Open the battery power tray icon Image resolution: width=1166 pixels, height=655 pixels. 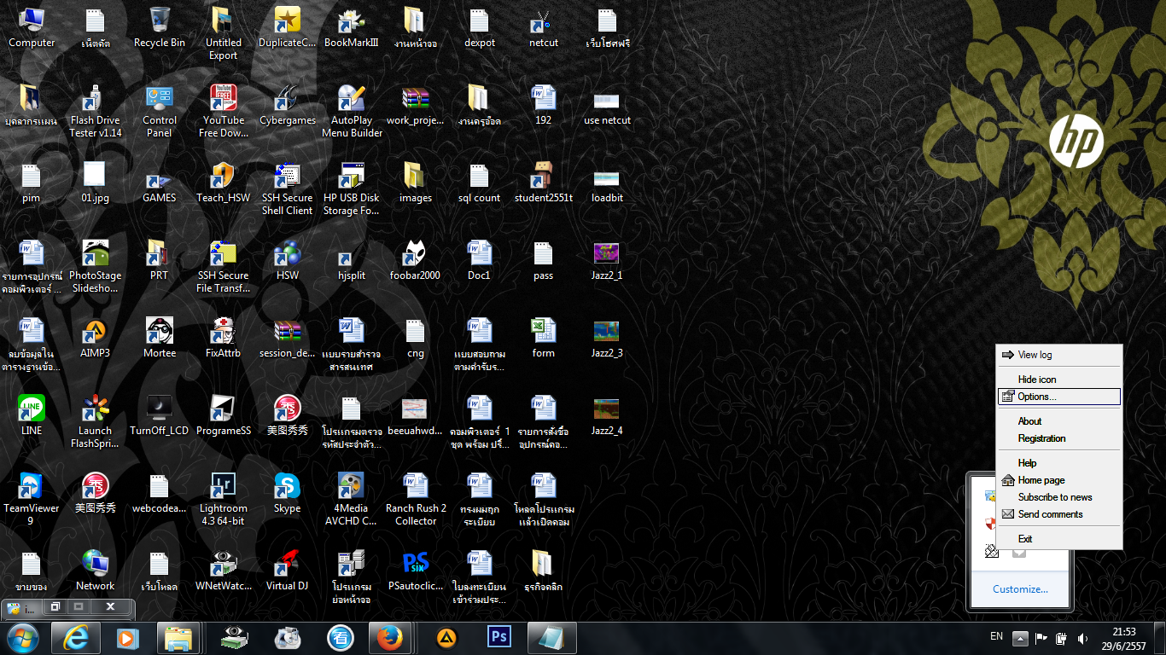1062,638
